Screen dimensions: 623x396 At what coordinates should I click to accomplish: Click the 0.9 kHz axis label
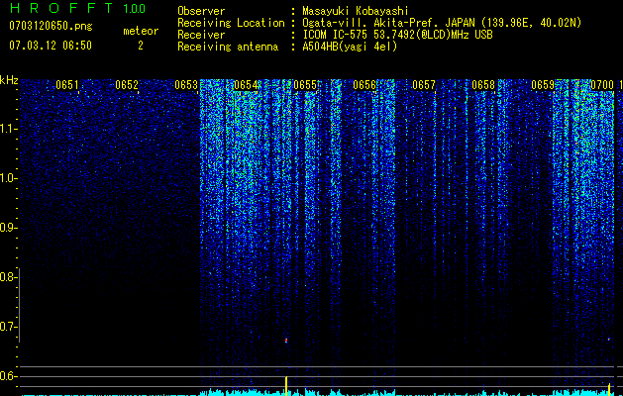point(8,228)
